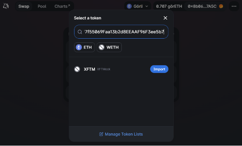Click the search magnifier icon

coord(80,32)
